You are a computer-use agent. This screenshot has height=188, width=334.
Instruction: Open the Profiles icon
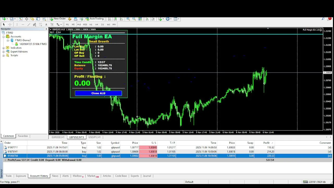click(x=11, y=19)
